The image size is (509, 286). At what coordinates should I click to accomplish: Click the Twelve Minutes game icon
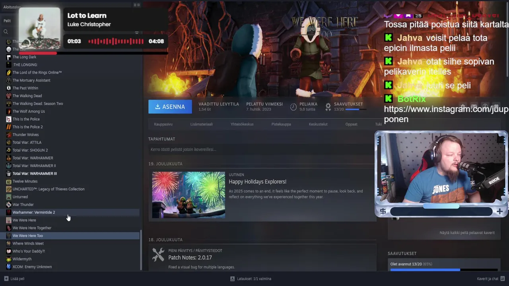[x=9, y=181]
